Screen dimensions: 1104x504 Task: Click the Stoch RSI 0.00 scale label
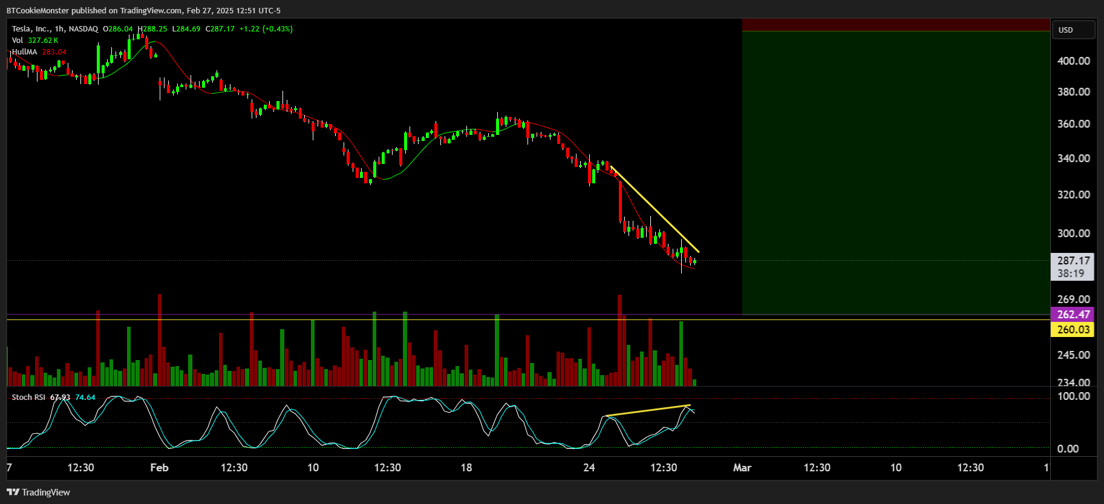[x=1068, y=448]
